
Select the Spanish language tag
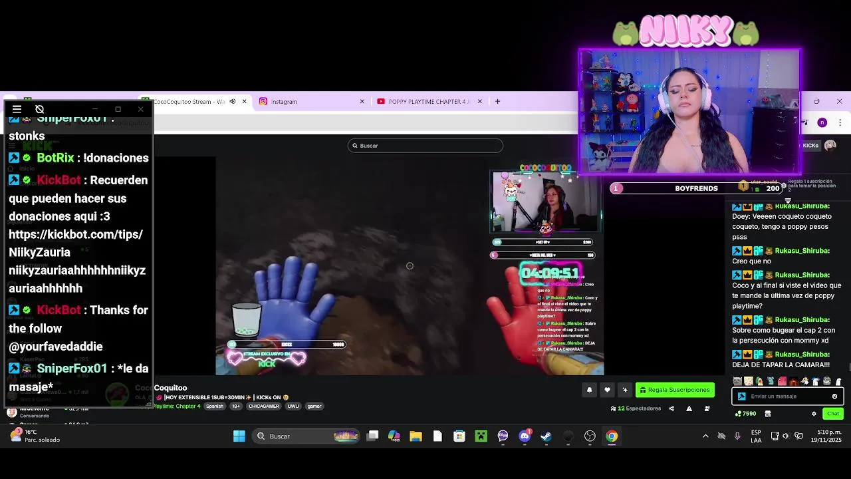[x=215, y=406]
